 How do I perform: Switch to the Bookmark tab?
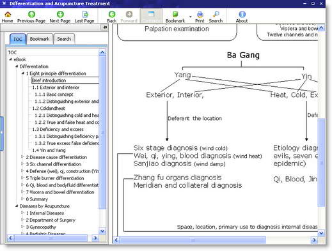(x=40, y=39)
